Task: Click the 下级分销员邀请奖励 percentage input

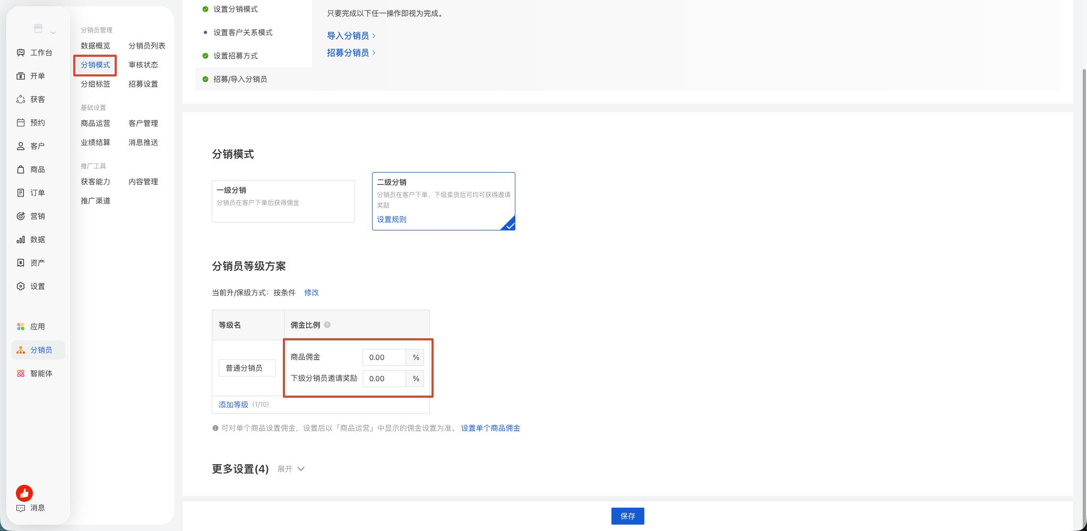Action: 384,379
